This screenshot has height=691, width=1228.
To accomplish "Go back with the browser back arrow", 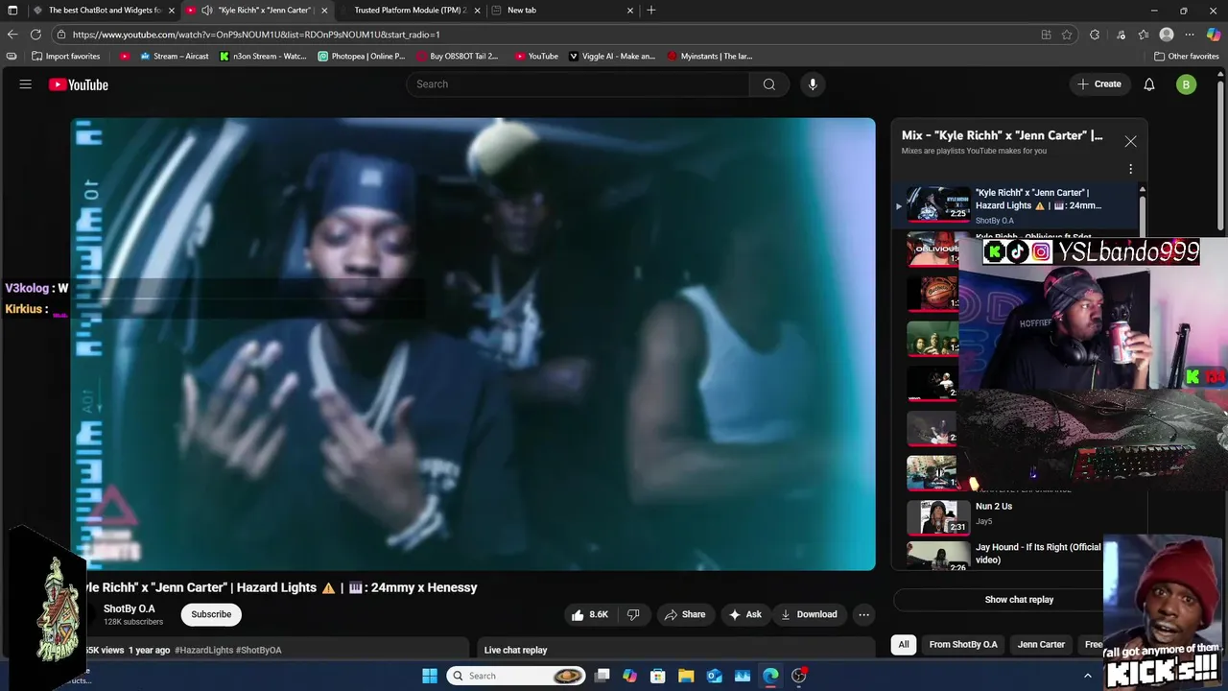I will [12, 35].
